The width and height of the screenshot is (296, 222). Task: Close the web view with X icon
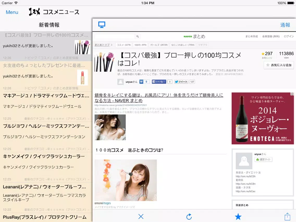(x=141, y=216)
